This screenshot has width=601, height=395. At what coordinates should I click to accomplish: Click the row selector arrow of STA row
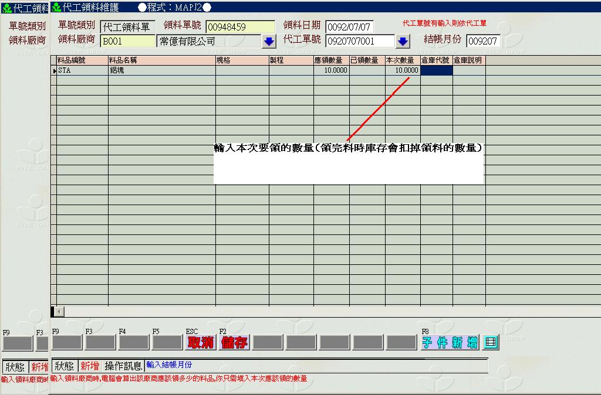[x=54, y=71]
